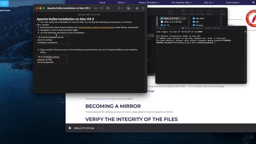
Task: Click the zookeeper-server-start command box in the note
Action: pyautogui.click(x=53, y=40)
